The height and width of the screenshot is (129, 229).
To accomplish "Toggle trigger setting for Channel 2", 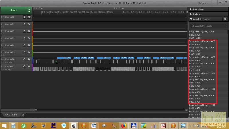I will (x=29, y=31).
